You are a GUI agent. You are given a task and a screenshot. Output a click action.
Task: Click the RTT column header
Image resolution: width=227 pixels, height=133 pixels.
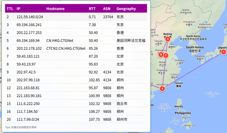pyautogui.click(x=92, y=9)
